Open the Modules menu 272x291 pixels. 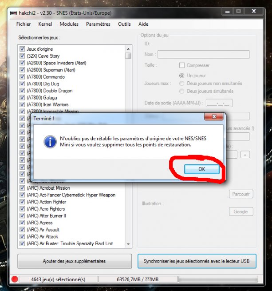pyautogui.click(x=69, y=24)
